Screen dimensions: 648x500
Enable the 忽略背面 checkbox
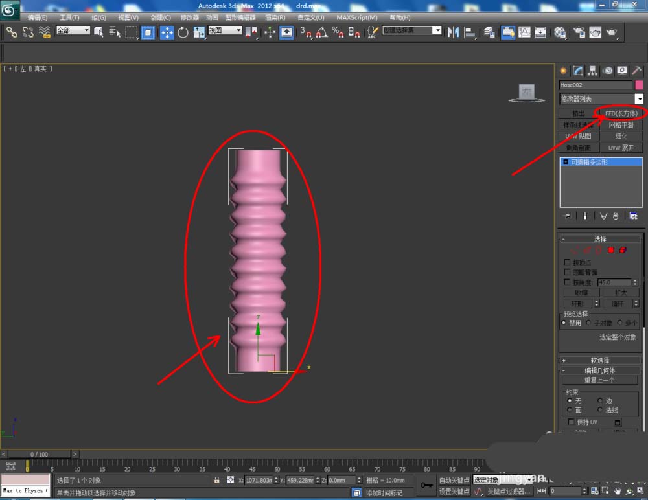(x=568, y=272)
